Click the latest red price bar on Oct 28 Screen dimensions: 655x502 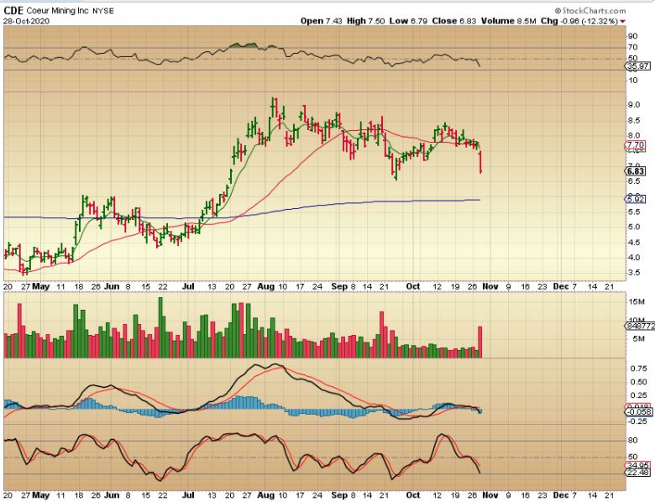point(481,163)
